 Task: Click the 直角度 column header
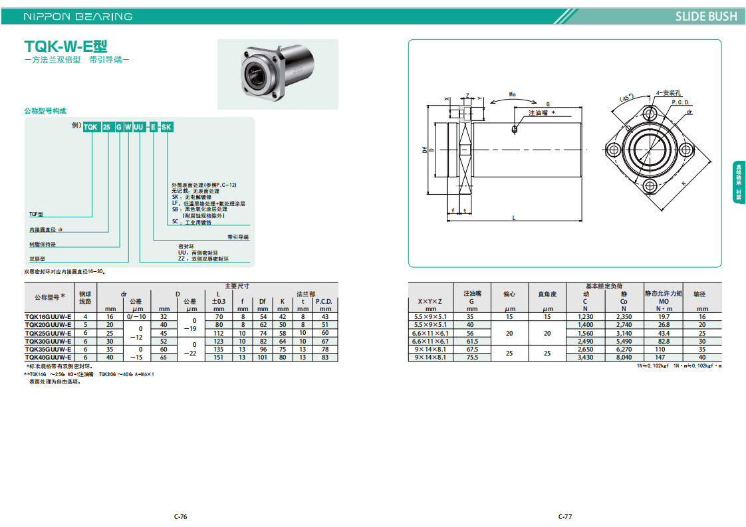click(547, 294)
